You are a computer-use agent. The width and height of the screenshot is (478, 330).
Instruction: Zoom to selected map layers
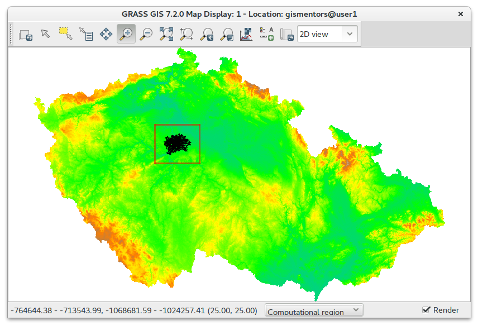(166, 34)
